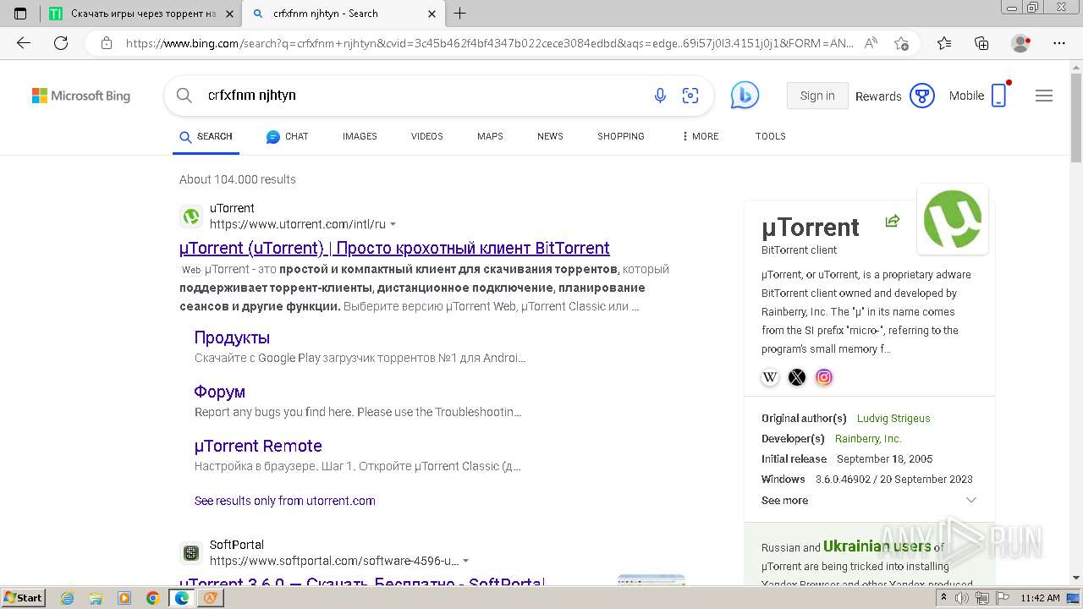1083x609 pixels.
Task: Click the uTorrent favicon beside the first result
Action: 191,217
